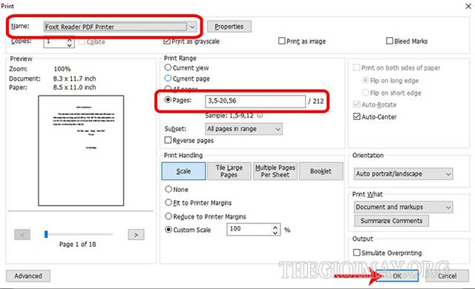Open the Advanced print settings

(28, 276)
